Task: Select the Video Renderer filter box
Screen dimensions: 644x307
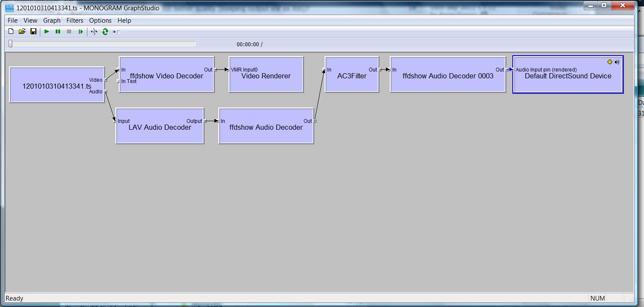Action: [x=266, y=75]
